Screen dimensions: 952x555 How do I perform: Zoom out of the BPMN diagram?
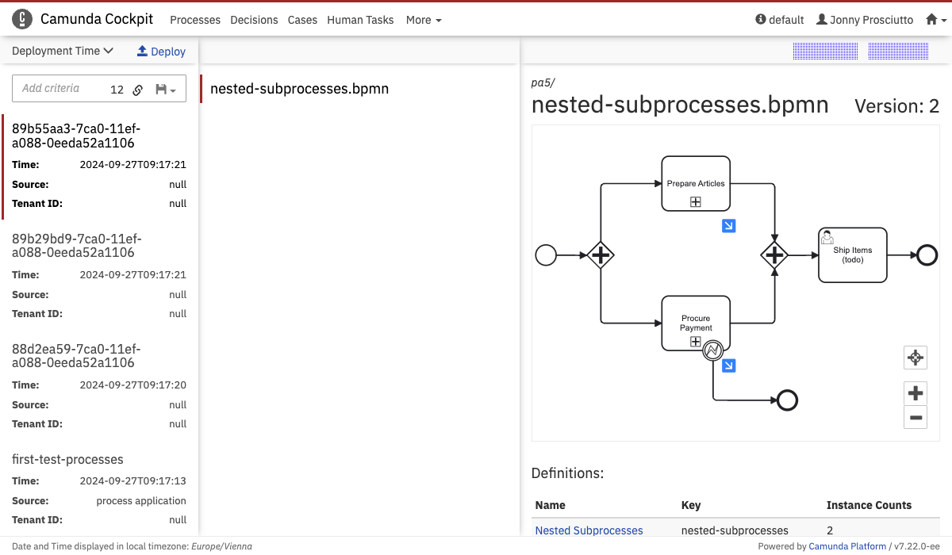[916, 417]
